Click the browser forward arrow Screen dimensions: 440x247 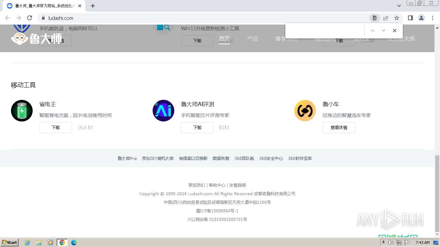tap(19, 18)
